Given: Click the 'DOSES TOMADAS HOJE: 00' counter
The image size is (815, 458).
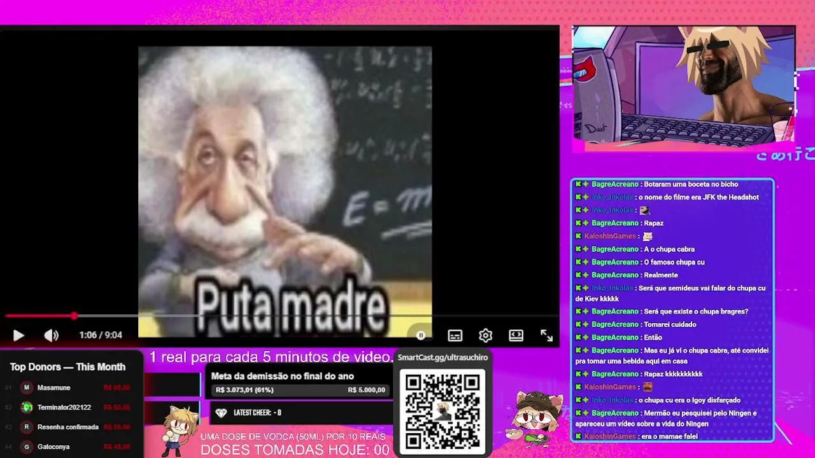Looking at the screenshot, I should [295, 450].
